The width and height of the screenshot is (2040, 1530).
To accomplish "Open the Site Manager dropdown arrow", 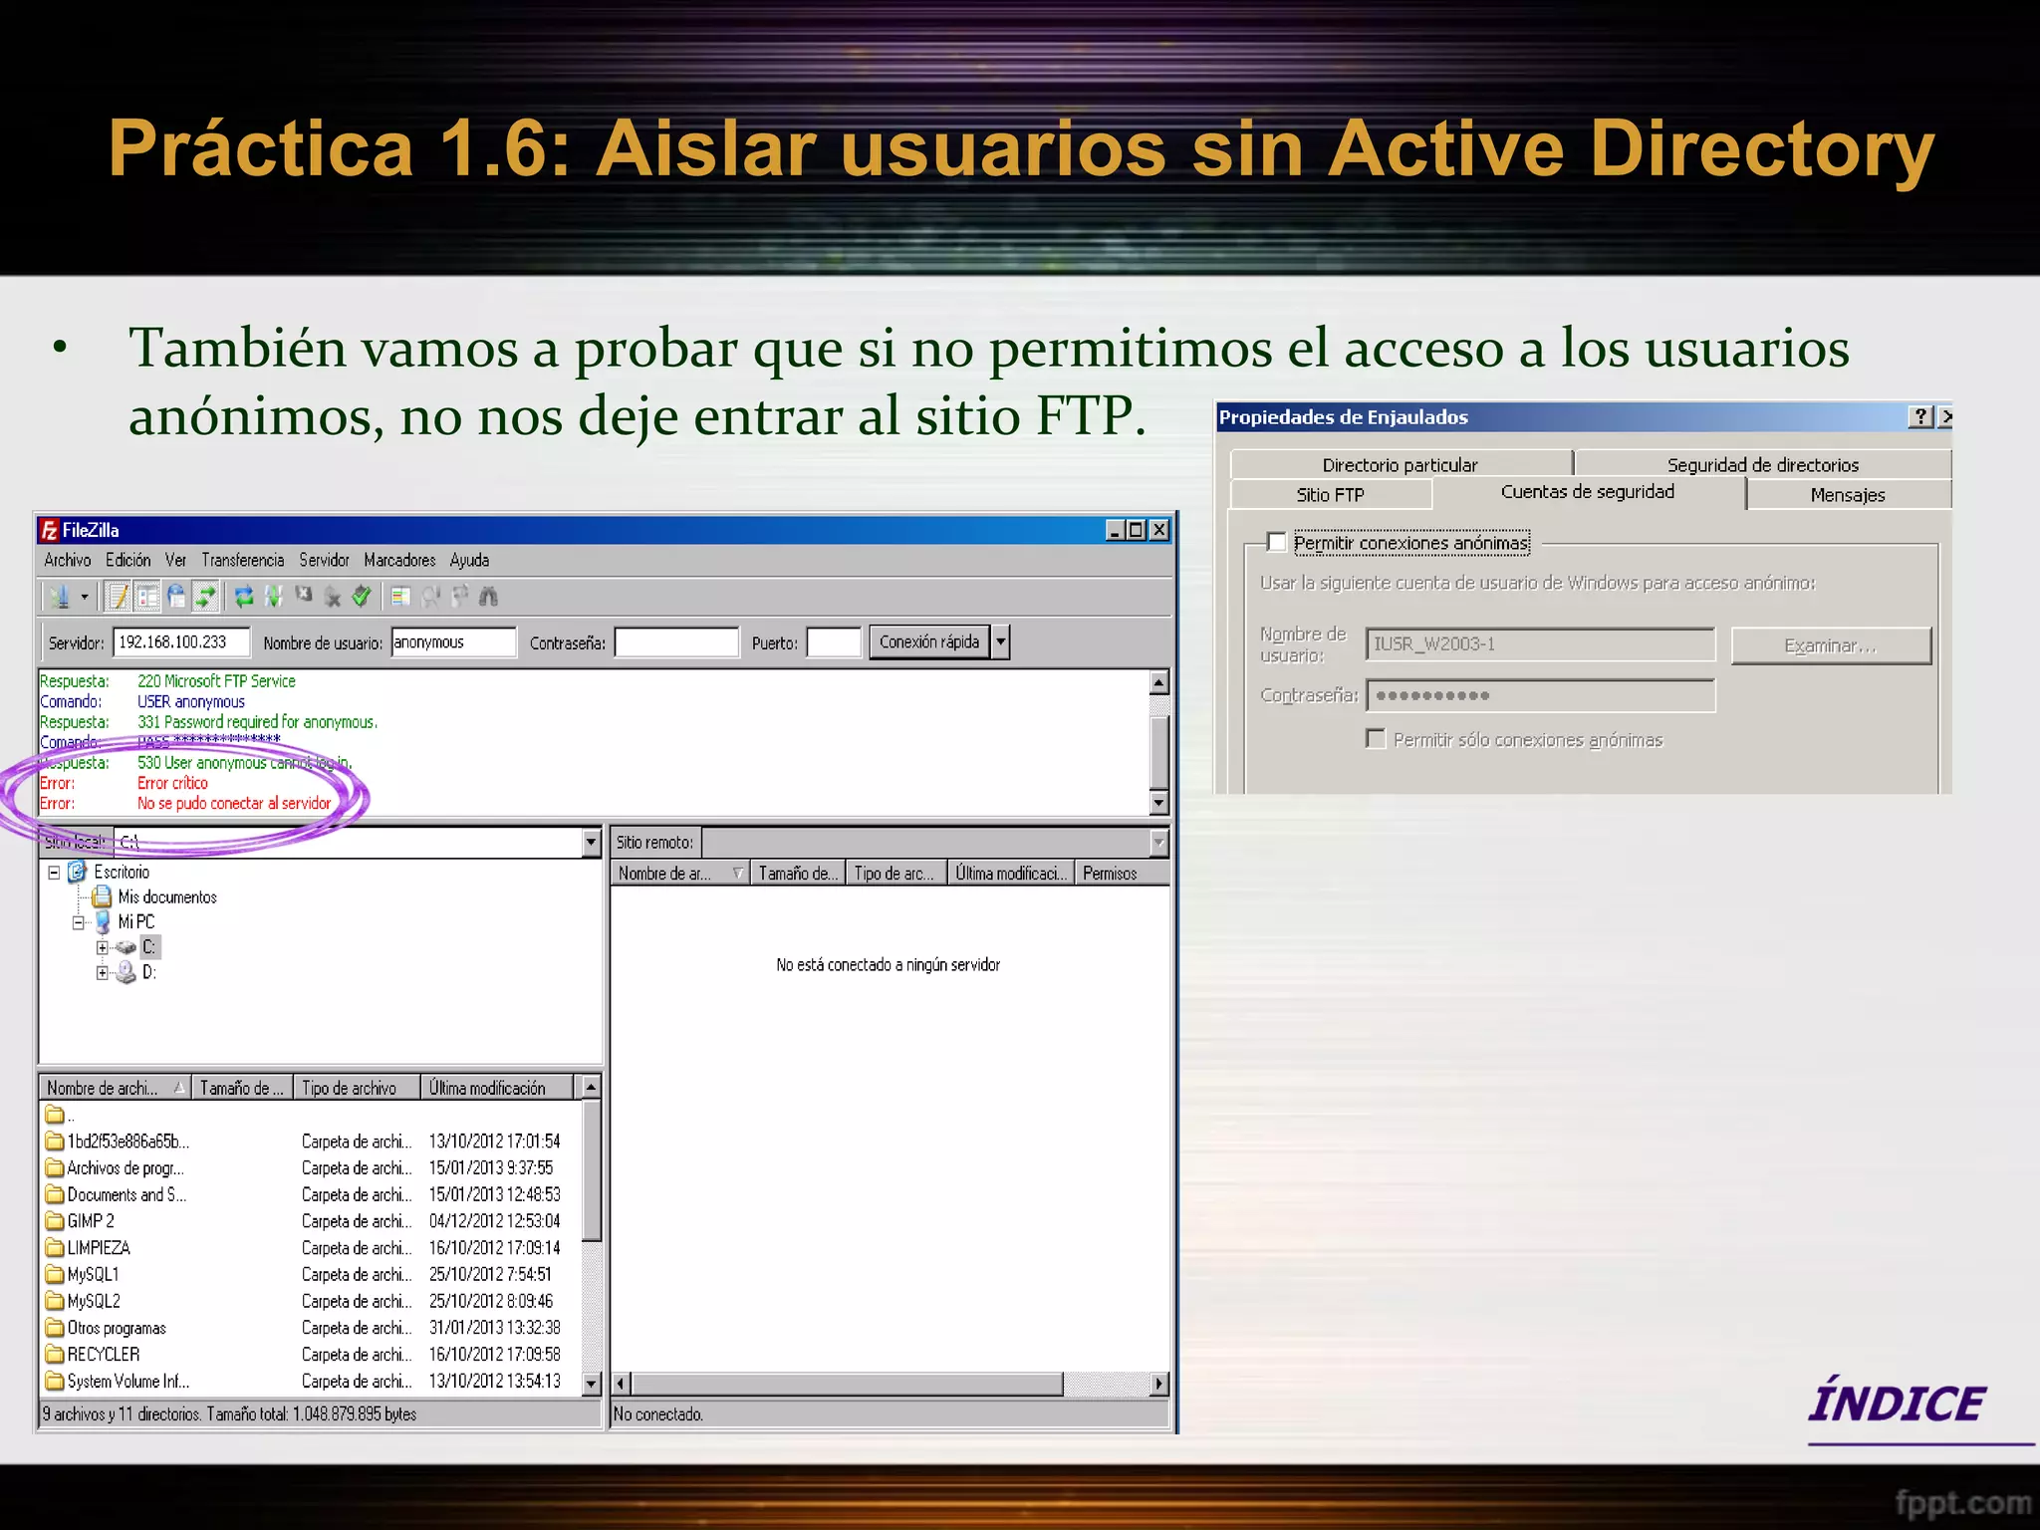I will [x=85, y=598].
